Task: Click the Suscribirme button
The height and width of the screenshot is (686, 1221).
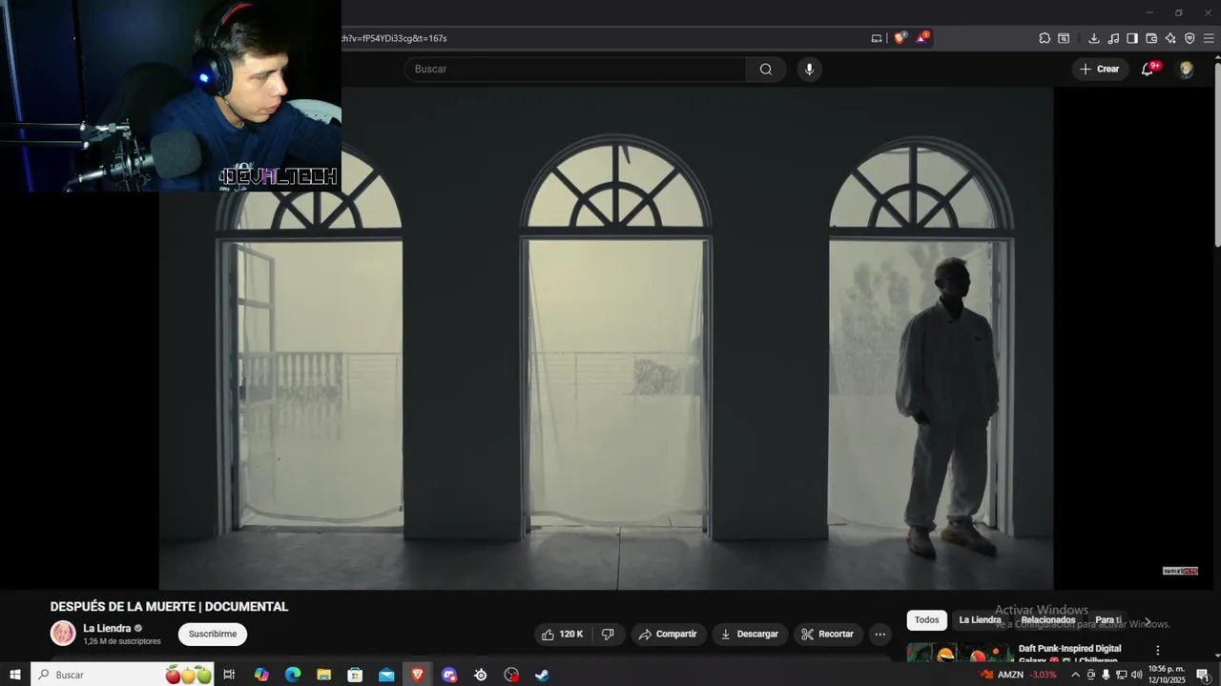Action: tap(213, 635)
